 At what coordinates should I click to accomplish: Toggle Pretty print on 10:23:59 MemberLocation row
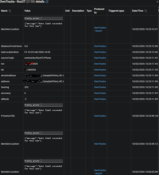(41, 133)
